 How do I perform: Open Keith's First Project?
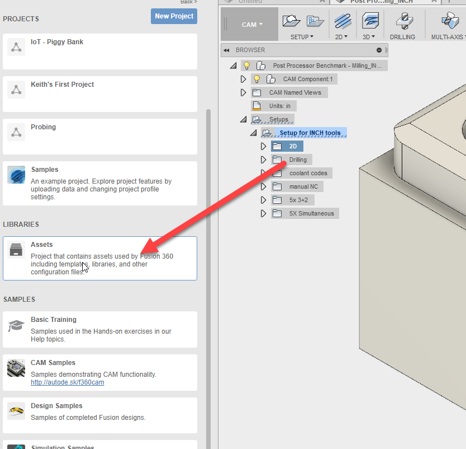tap(100, 94)
